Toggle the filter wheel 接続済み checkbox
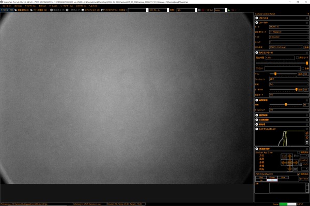310x206 pixels. [x=298, y=174]
